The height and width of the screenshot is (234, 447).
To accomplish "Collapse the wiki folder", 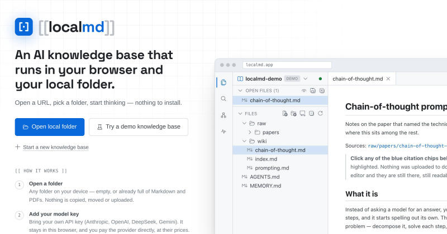I will click(244, 141).
